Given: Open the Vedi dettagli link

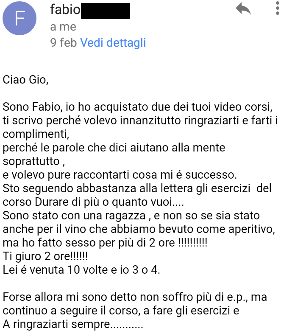Looking at the screenshot, I should (113, 42).
